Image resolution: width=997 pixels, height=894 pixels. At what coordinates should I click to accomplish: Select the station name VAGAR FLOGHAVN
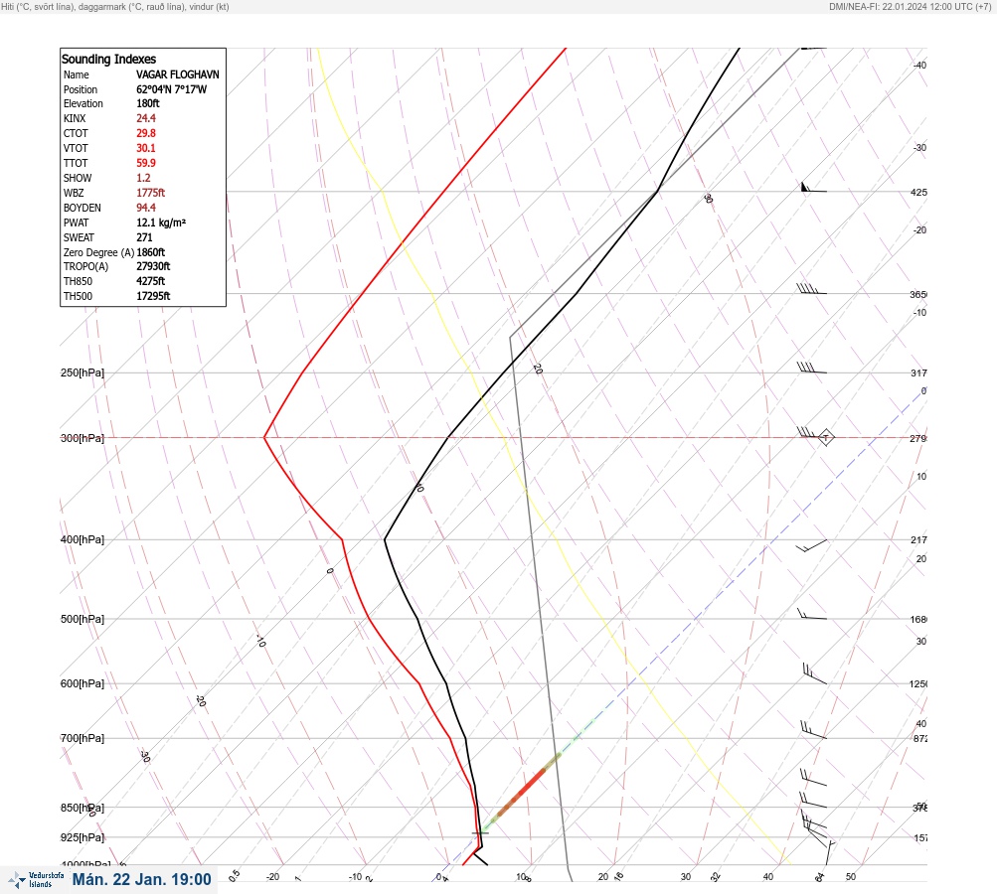[x=177, y=74]
